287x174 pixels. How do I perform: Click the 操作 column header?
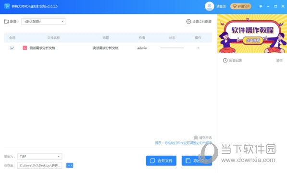tap(198, 37)
